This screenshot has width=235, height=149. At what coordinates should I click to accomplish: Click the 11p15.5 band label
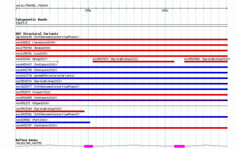(x=21, y=23)
